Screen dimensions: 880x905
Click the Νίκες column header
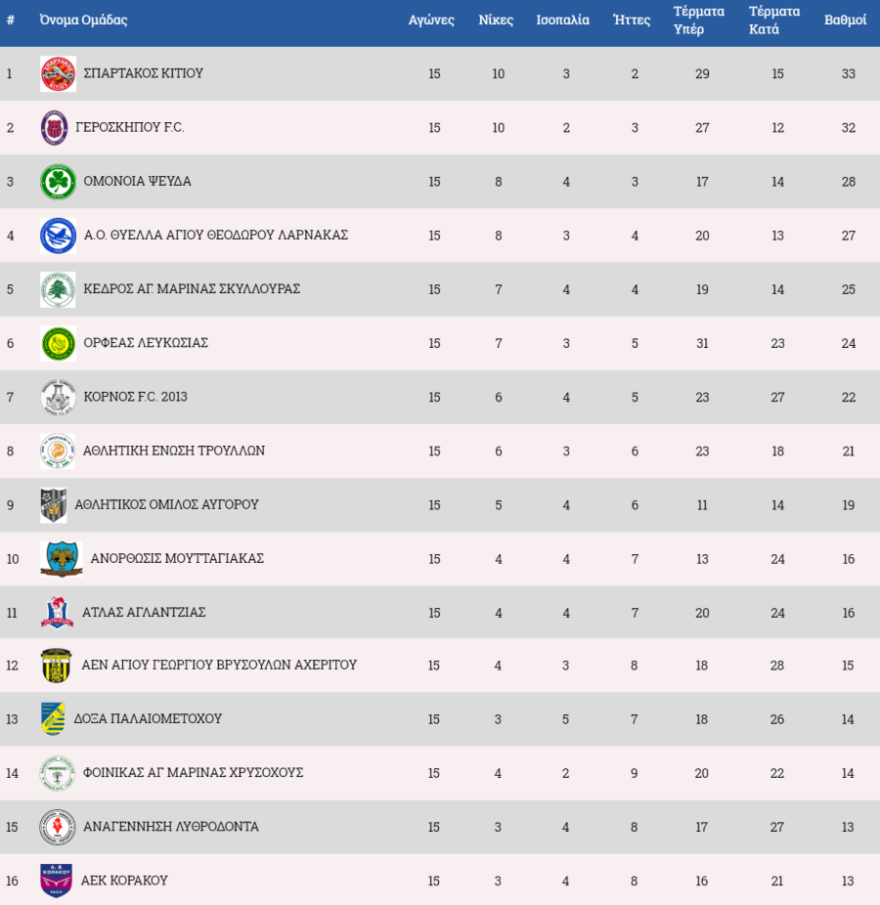tap(496, 21)
